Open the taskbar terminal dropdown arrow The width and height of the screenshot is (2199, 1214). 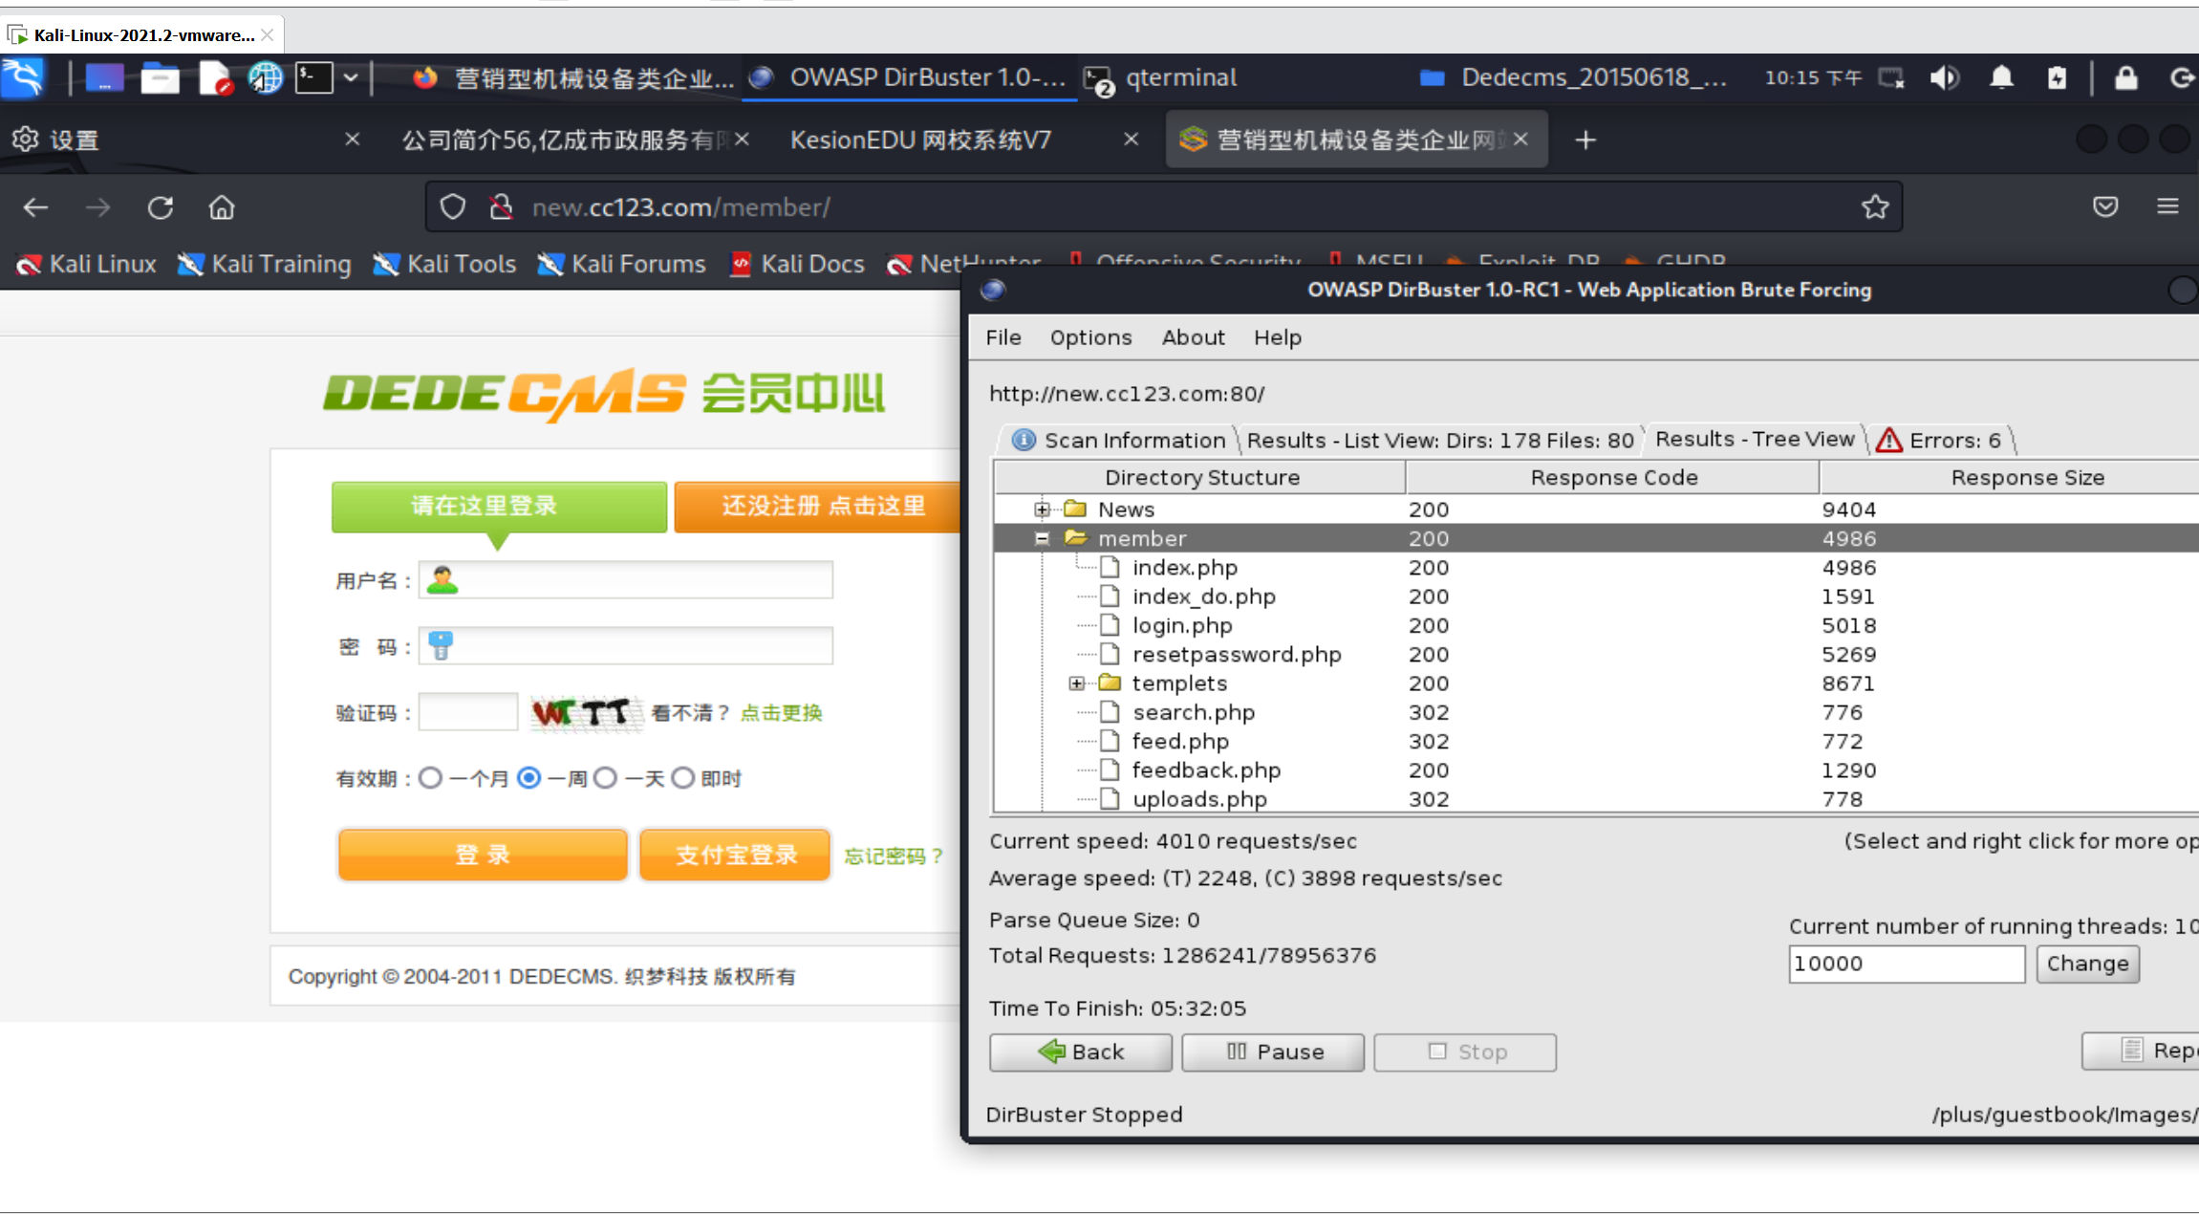[351, 77]
